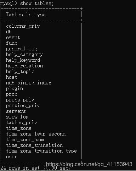Select slow_log in the output
The width and height of the screenshot is (136, 171).
(x=17, y=117)
